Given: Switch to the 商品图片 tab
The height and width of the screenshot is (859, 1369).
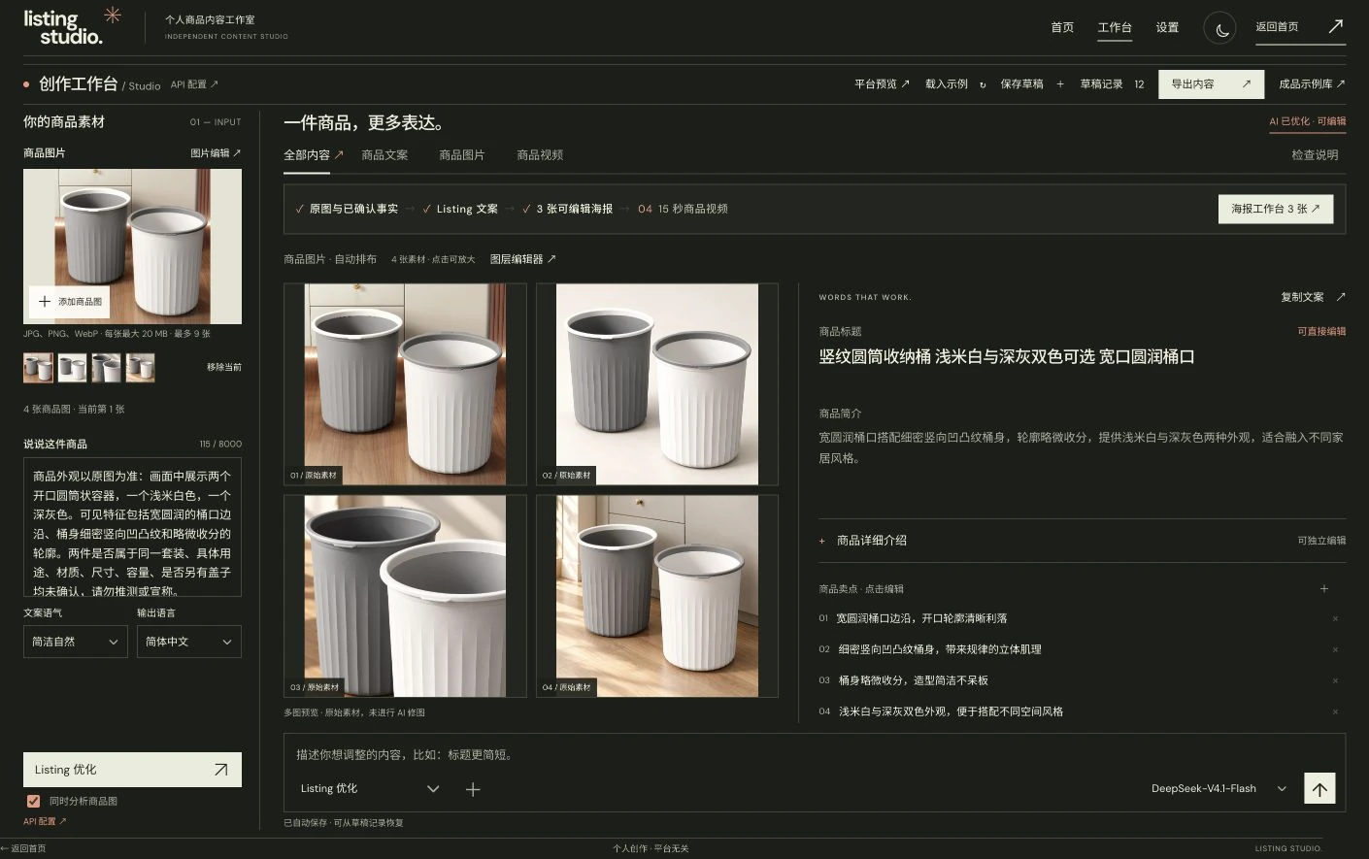Looking at the screenshot, I should click(462, 155).
